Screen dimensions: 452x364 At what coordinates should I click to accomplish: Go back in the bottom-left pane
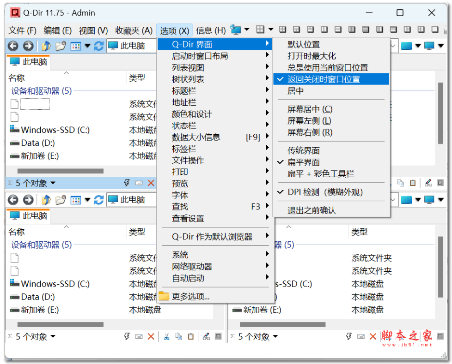[x=13, y=200]
